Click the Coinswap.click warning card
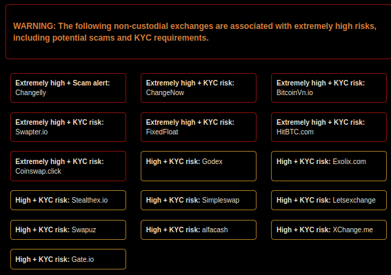 [68, 166]
